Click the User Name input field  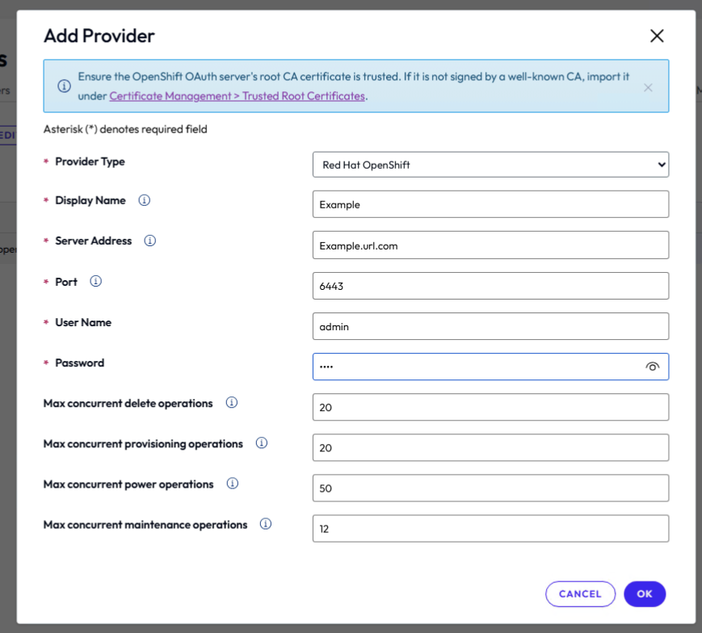(490, 326)
